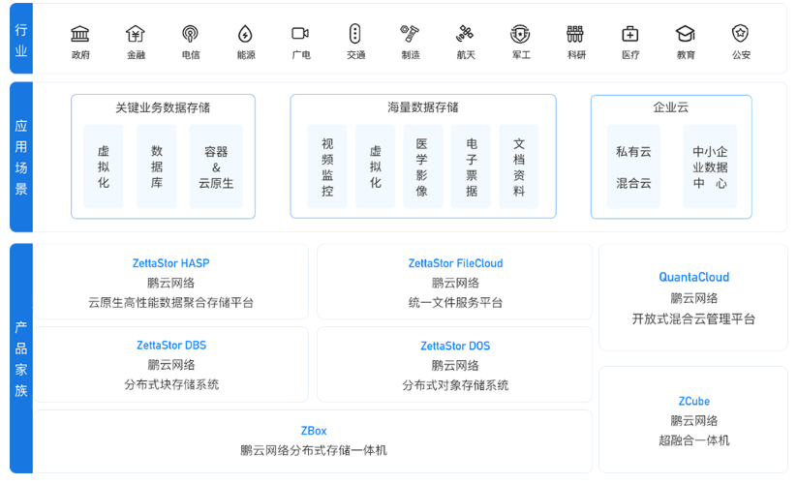Select the 医学影像 scenario tile

422,166
